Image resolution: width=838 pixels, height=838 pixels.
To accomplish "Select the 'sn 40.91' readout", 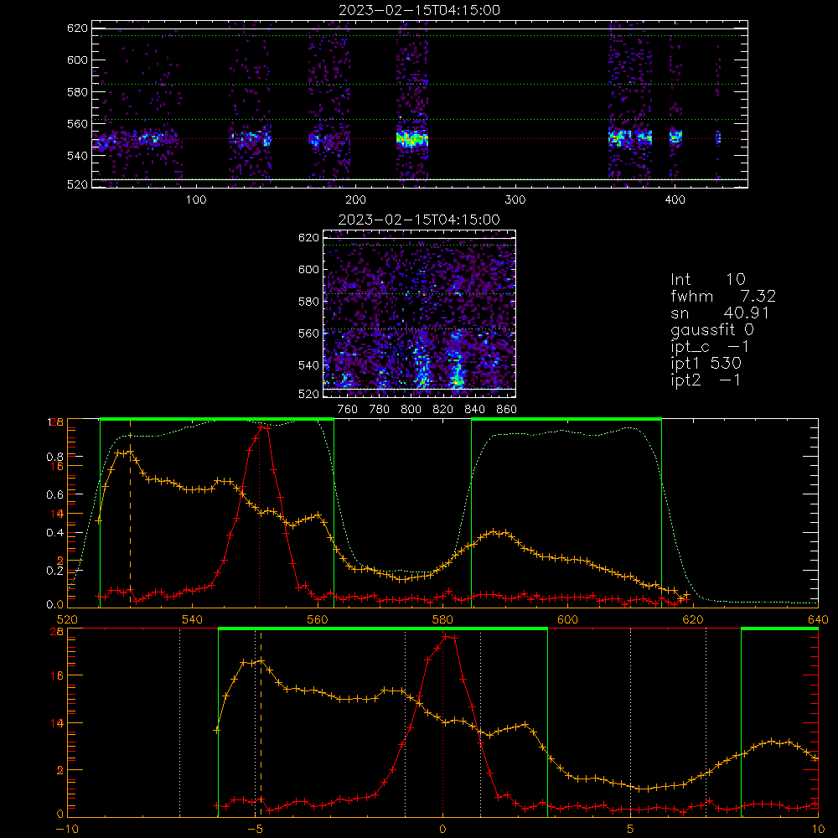I will click(x=720, y=313).
